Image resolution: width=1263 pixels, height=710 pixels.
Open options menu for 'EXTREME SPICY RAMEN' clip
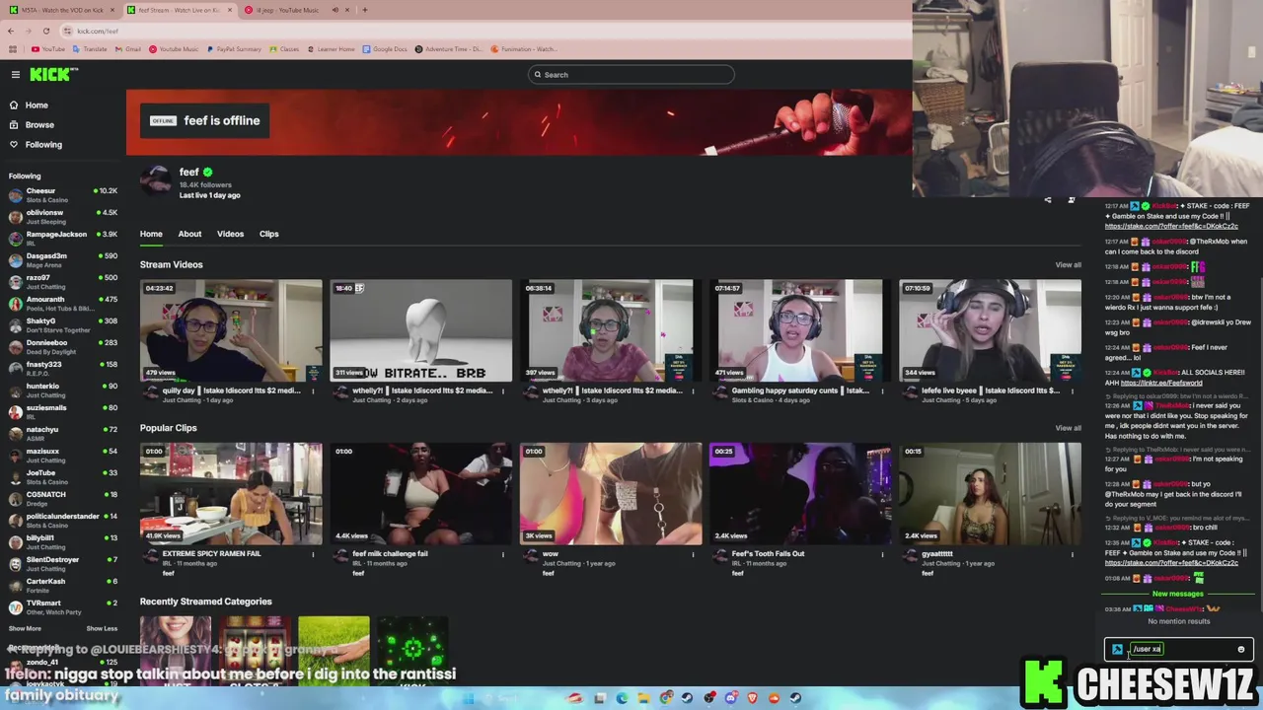[x=313, y=554]
